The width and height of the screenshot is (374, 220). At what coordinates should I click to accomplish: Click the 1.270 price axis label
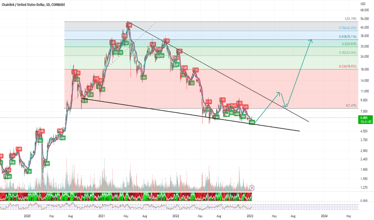click(364, 188)
